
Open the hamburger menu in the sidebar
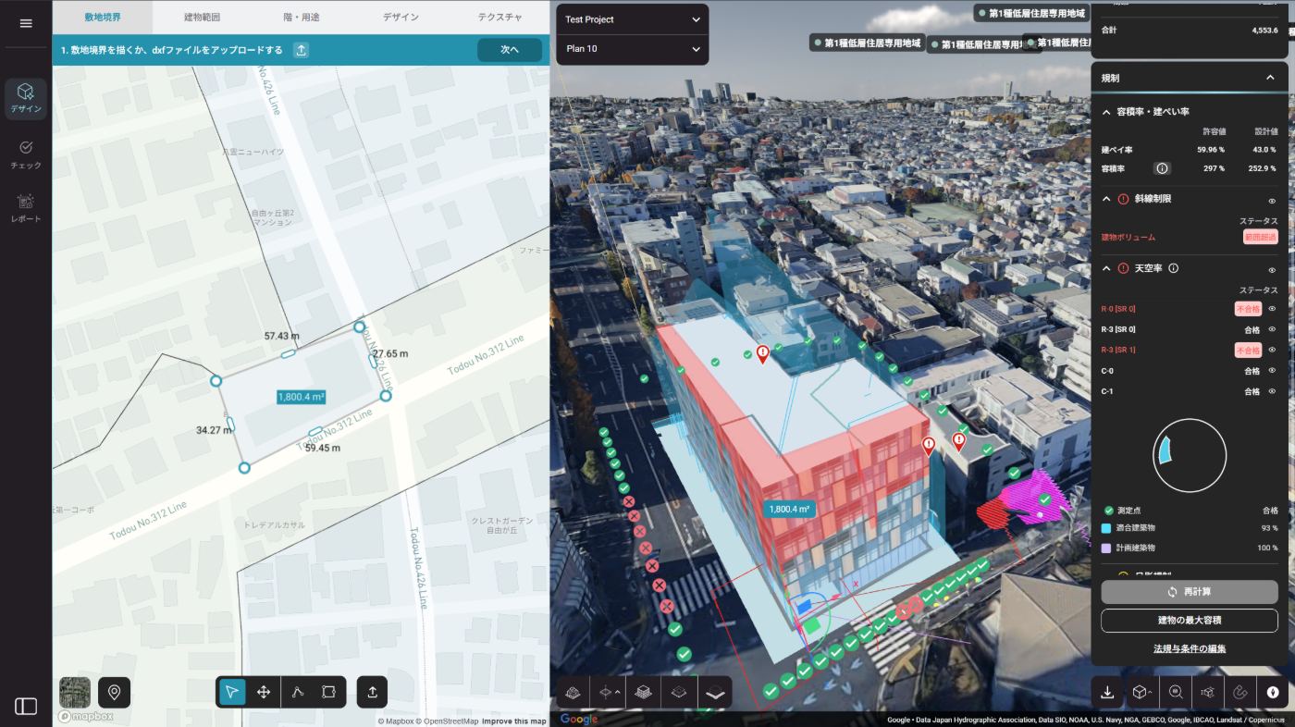click(x=26, y=23)
